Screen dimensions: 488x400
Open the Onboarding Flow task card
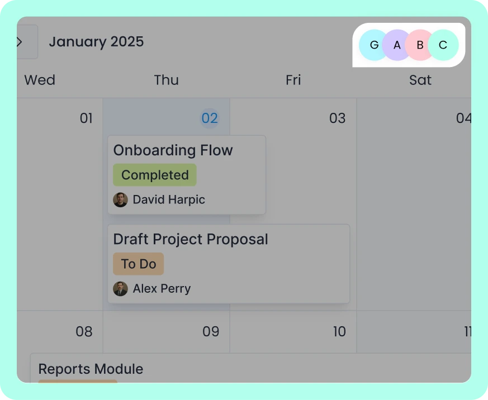tap(187, 175)
